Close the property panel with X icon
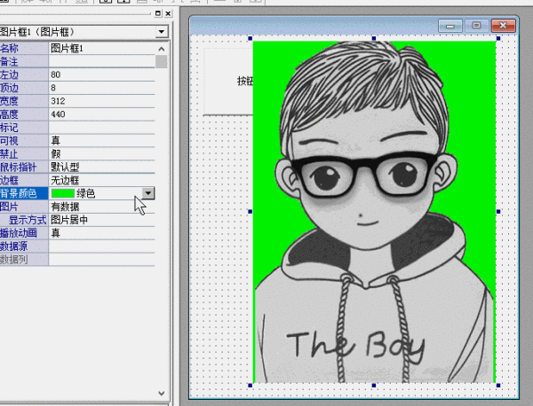 167,14
